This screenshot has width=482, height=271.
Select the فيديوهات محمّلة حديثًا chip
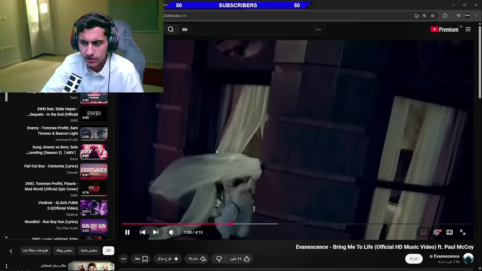pos(35,250)
